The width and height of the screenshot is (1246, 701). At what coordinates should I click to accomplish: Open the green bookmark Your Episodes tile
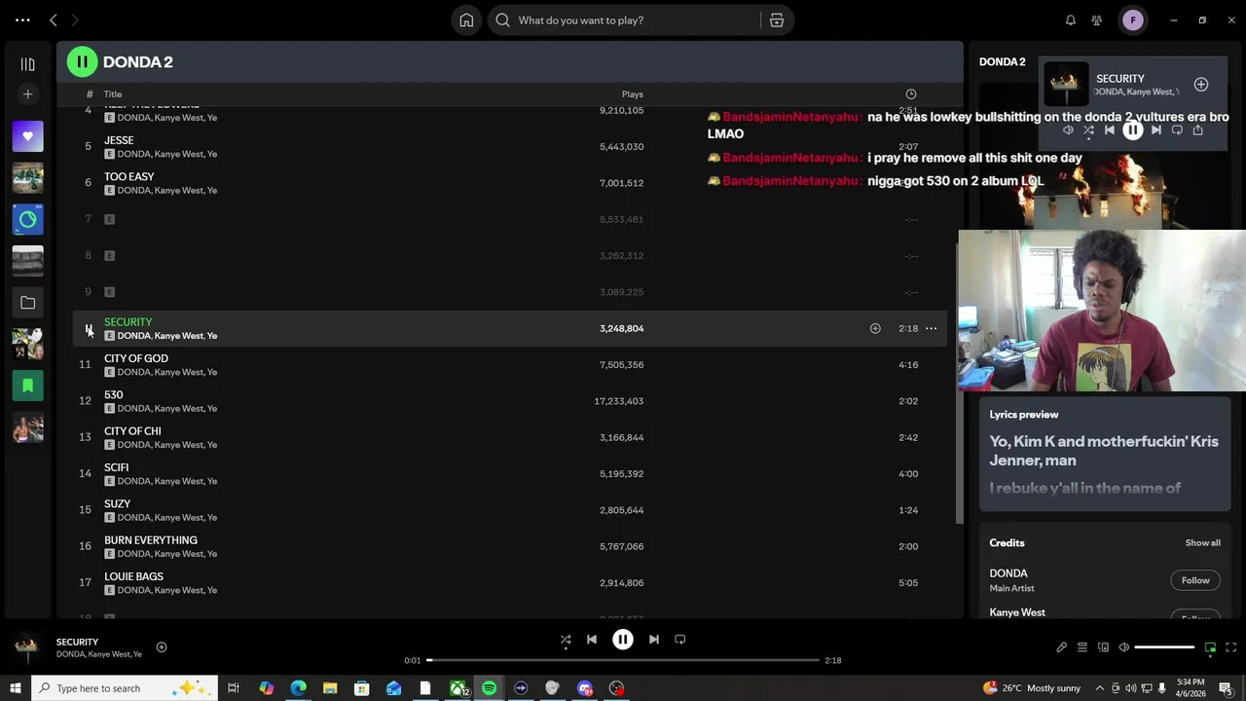point(27,387)
